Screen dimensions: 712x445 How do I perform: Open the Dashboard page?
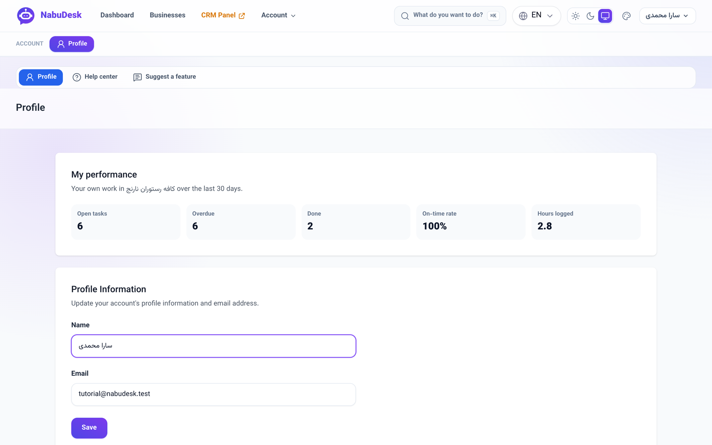point(117,15)
